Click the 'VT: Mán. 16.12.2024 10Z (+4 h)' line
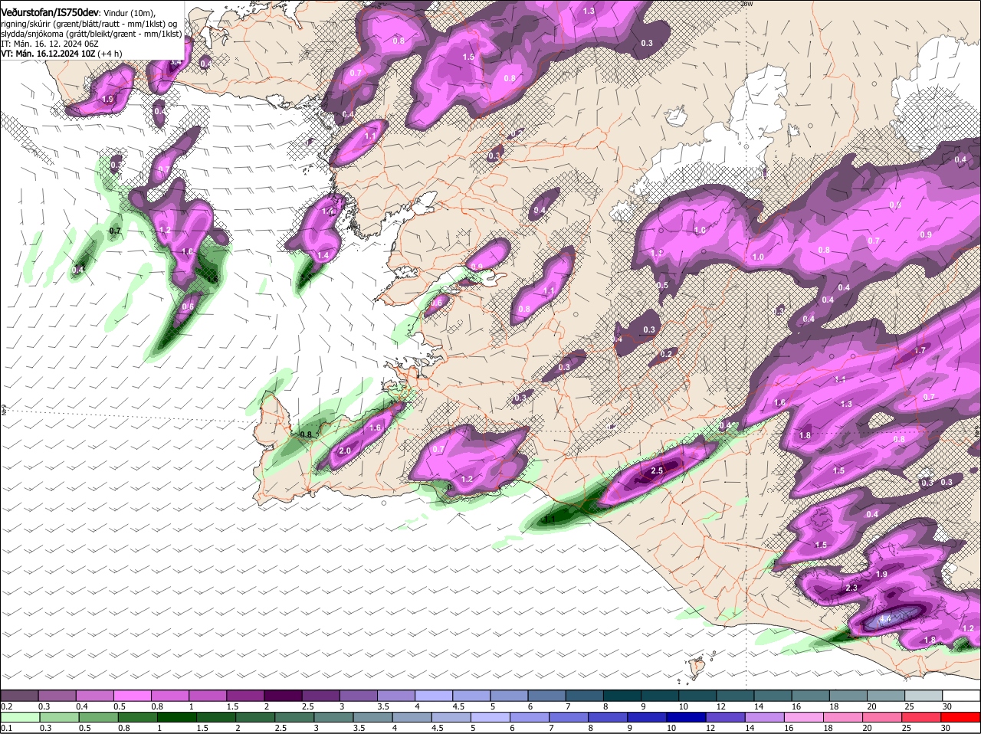 [61, 54]
